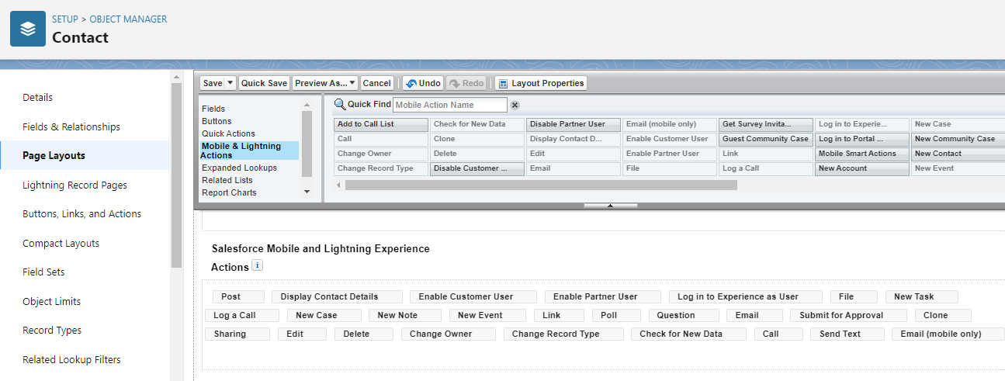The height and width of the screenshot is (381, 1005).
Task: Select the Poll layout action
Action: pos(616,315)
